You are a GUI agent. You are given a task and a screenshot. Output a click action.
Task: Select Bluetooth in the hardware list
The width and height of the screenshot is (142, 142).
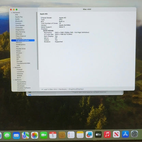[x=19, y=21]
